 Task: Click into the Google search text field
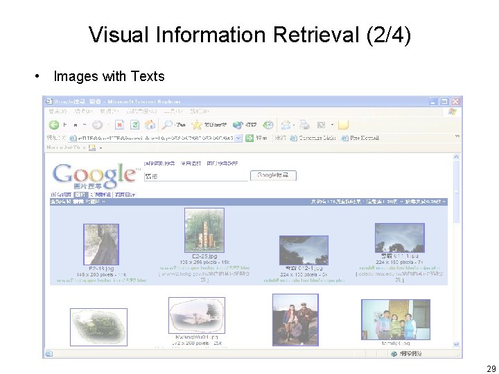coord(196,176)
